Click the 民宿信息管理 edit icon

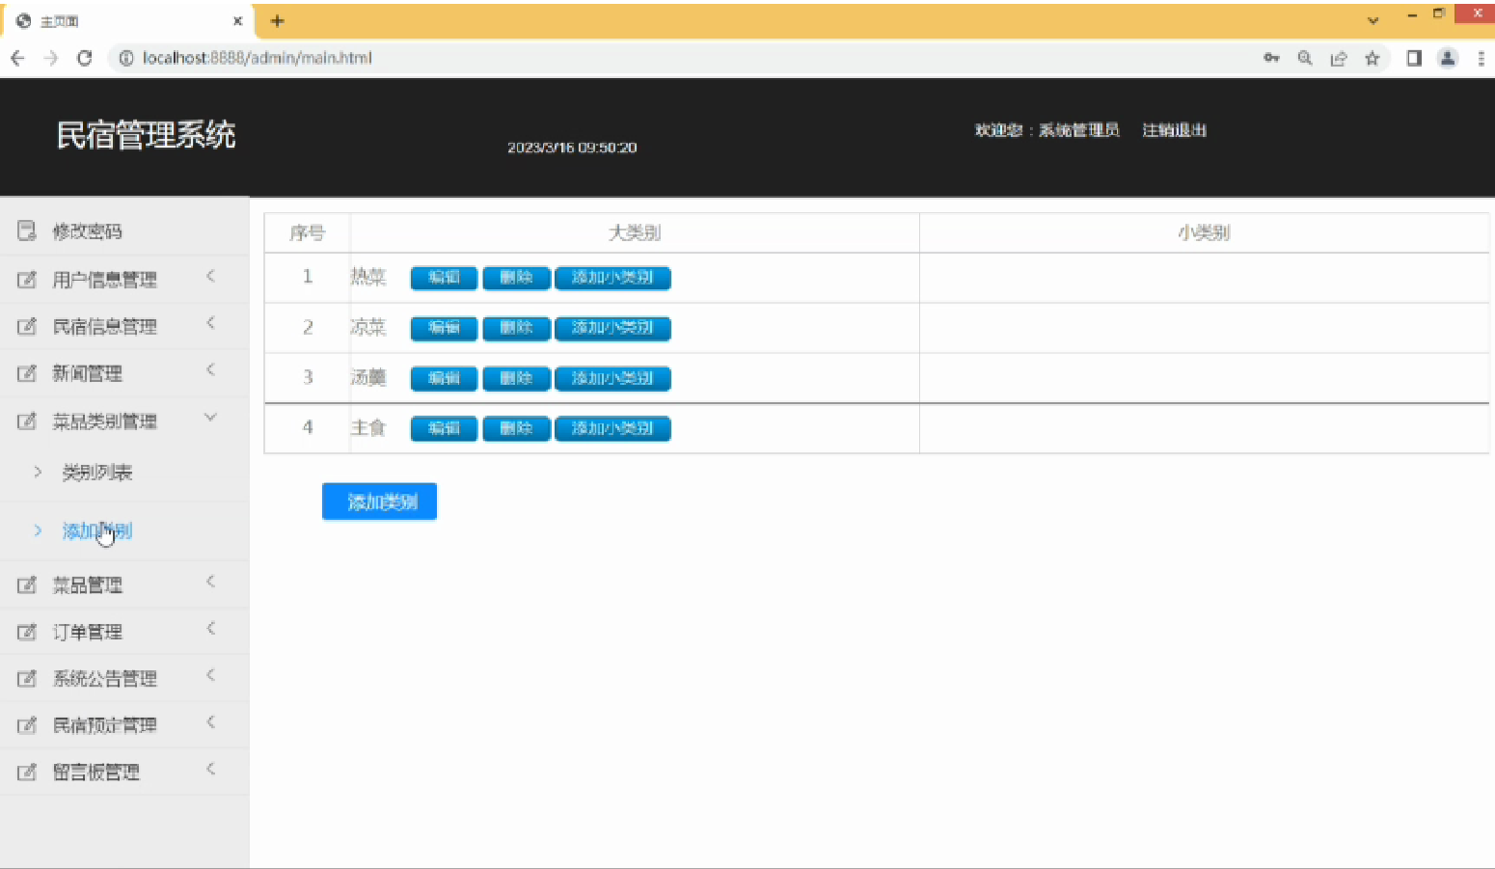click(27, 326)
